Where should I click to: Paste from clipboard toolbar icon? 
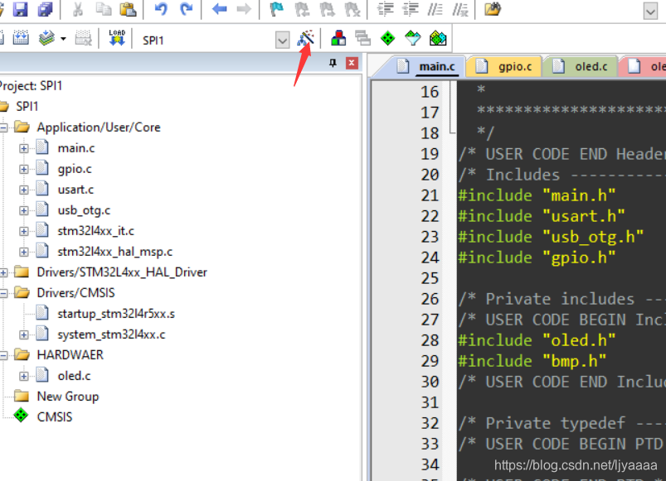tap(128, 9)
